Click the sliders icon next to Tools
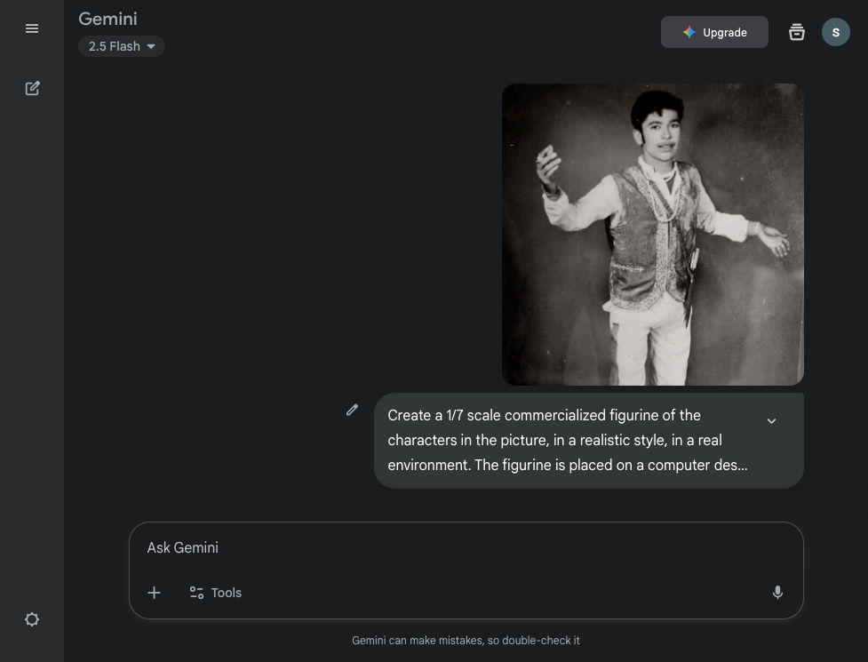Image resolution: width=868 pixels, height=662 pixels. tap(196, 593)
